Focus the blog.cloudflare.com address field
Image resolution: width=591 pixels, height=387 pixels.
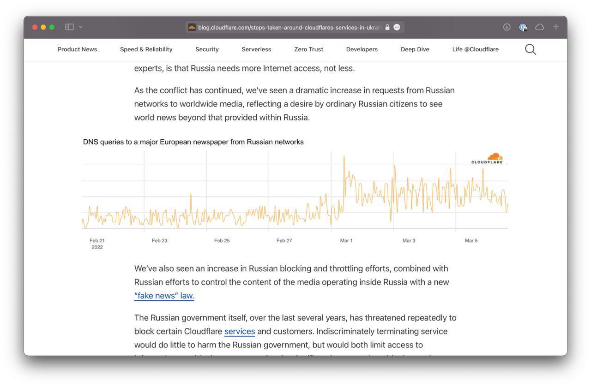(295, 27)
